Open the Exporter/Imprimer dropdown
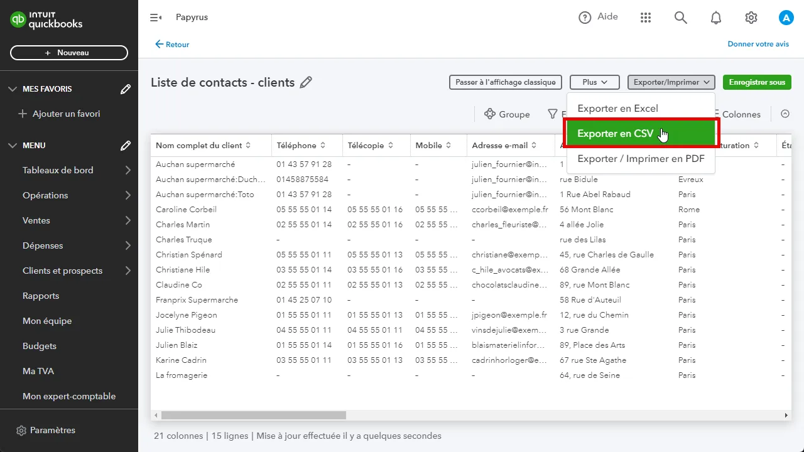804x452 pixels. (x=671, y=82)
